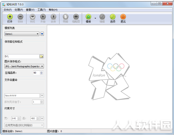Click the New#### filename field
The height and width of the screenshot is (135, 174).
click(22, 96)
